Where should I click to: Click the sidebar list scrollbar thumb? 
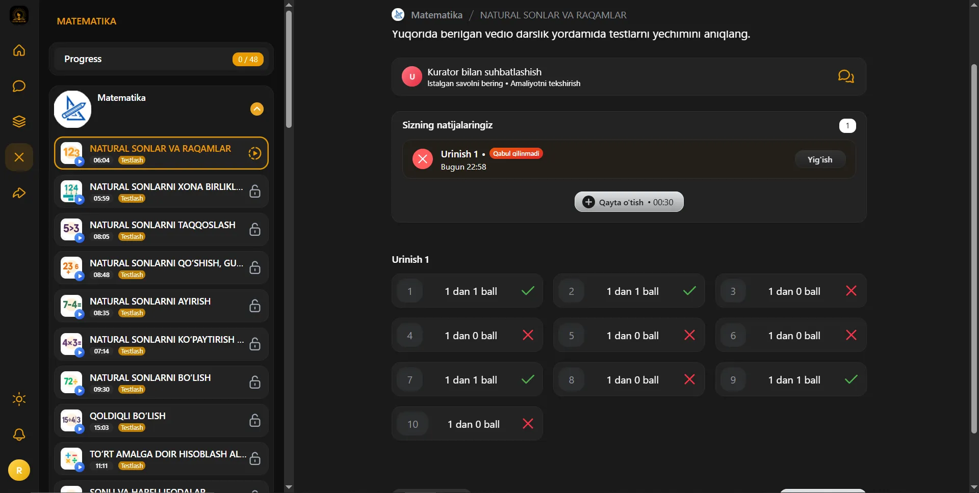289,69
